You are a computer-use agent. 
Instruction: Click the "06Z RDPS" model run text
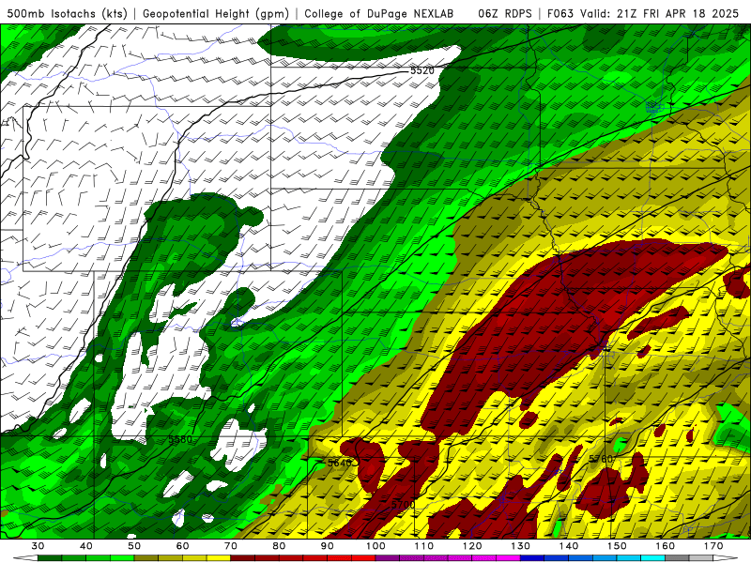(505, 13)
